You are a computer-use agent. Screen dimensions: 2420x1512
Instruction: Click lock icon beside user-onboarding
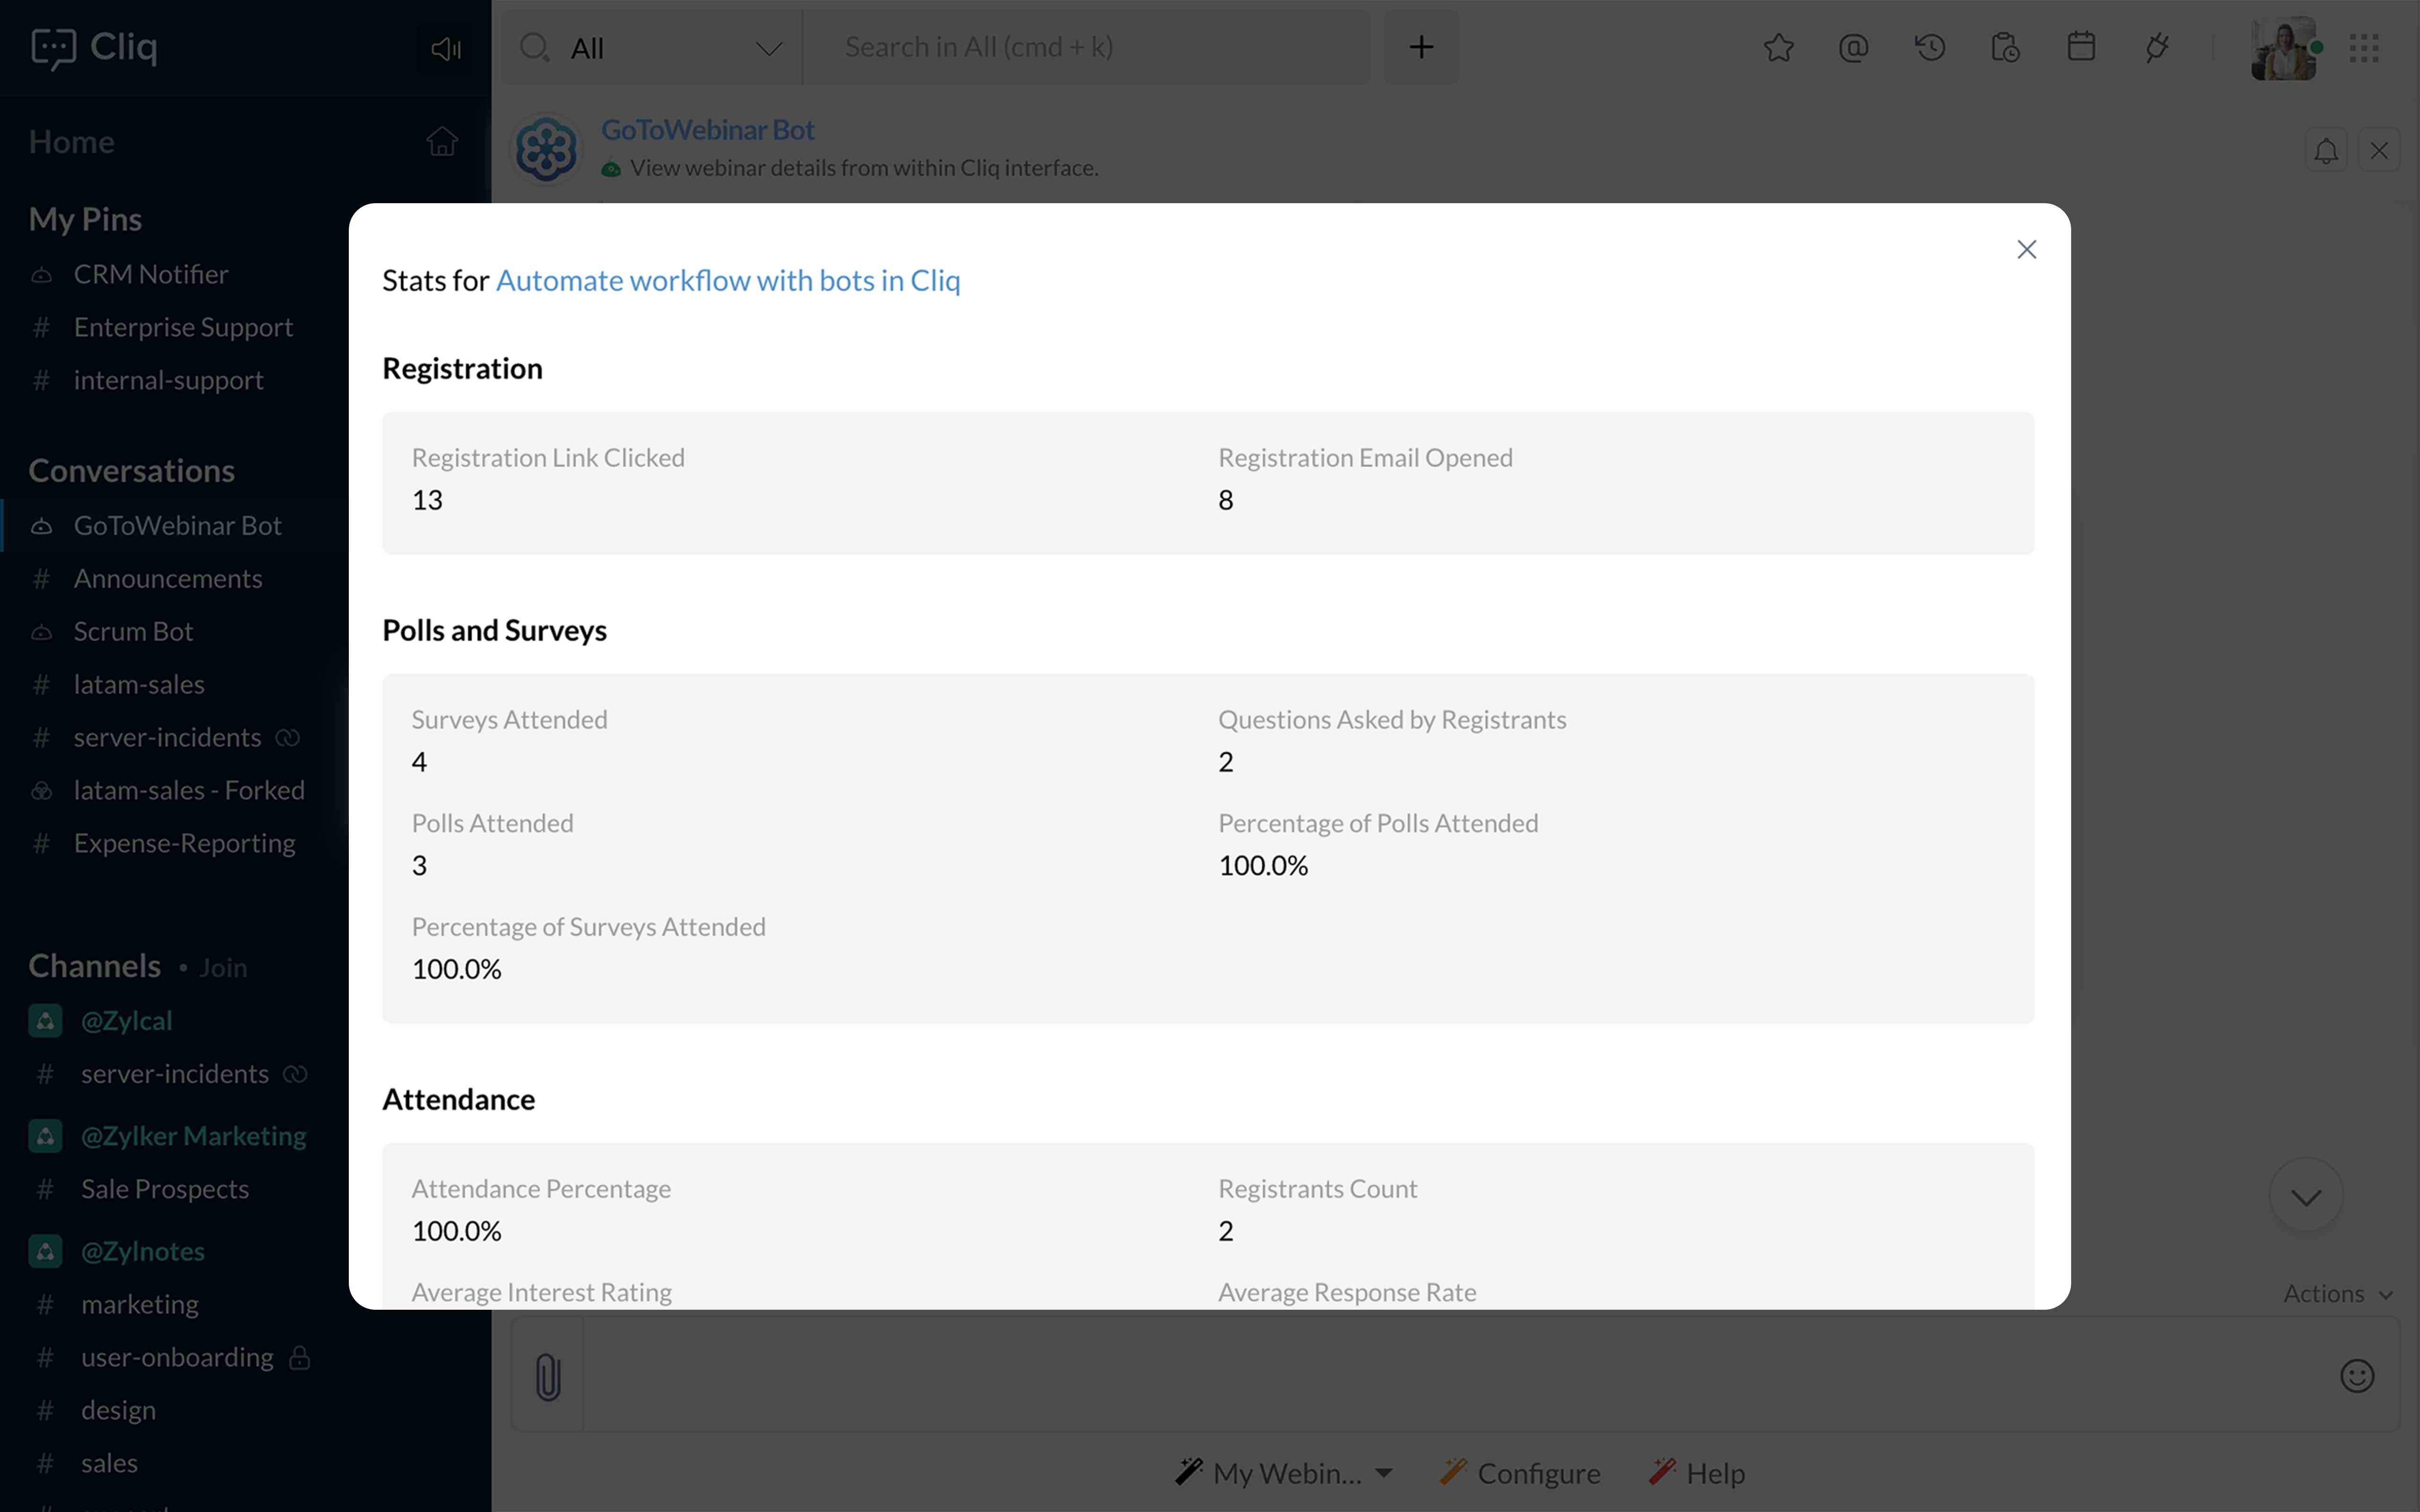point(299,1357)
